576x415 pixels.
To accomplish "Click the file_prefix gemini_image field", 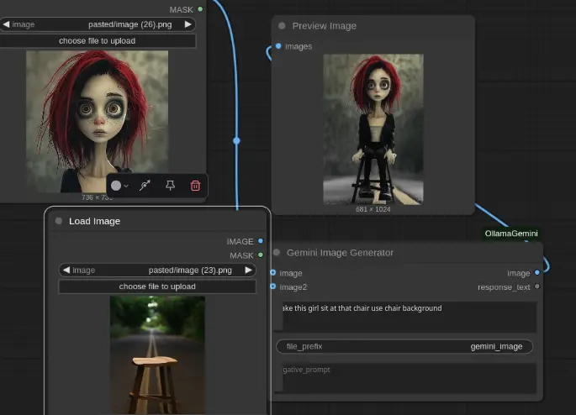I will [x=404, y=346].
